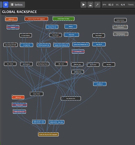135x145 pixels.
Task: Open the Setlists view
Action: 17,5
